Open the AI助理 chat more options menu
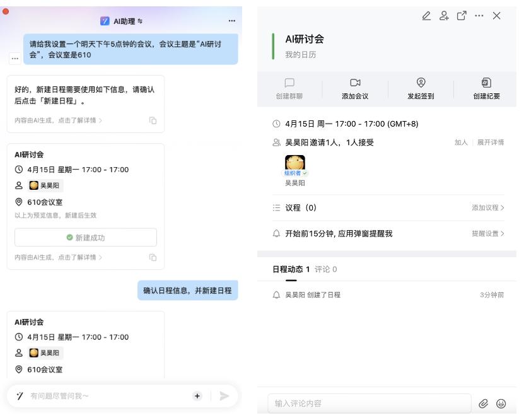This screenshot has height=418, width=524. [x=231, y=21]
